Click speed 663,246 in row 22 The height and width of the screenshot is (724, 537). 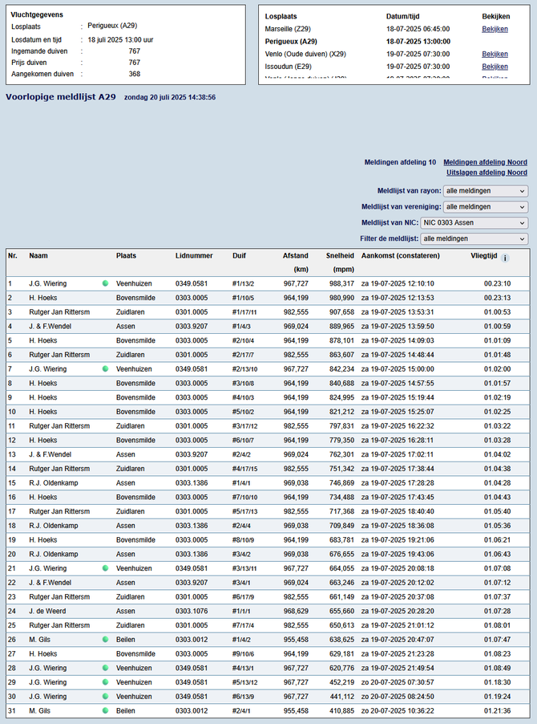[341, 583]
